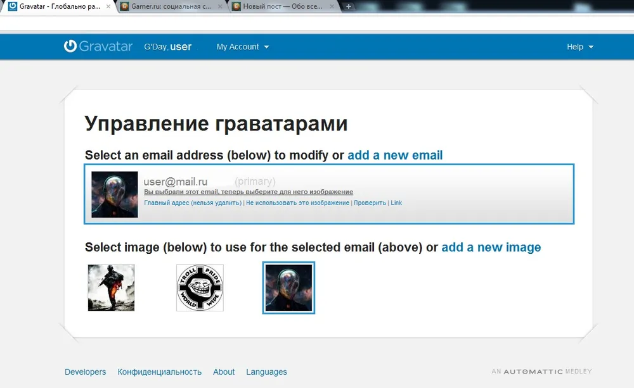Click the user name greeting
634x388 pixels.
(x=181, y=47)
